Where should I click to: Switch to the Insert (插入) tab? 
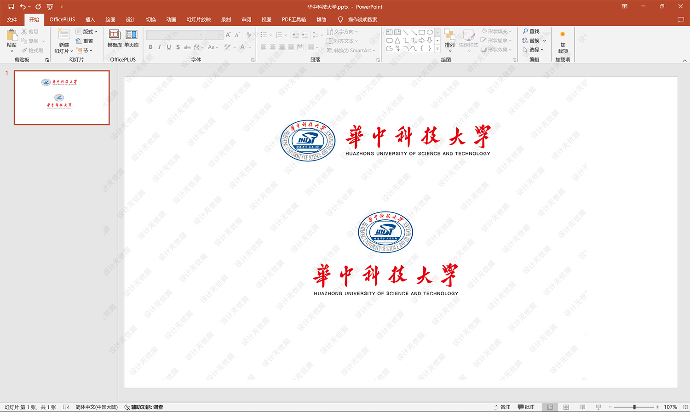90,20
